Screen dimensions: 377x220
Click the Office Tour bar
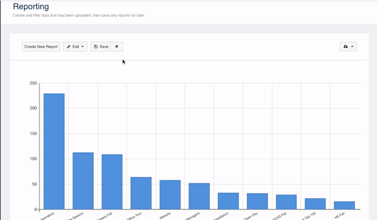(x=141, y=193)
